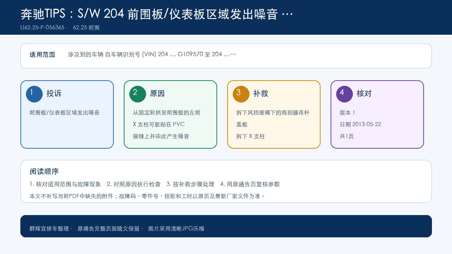Click the 阅读顺序 heading
This screenshot has width=452, height=254.
44,171
